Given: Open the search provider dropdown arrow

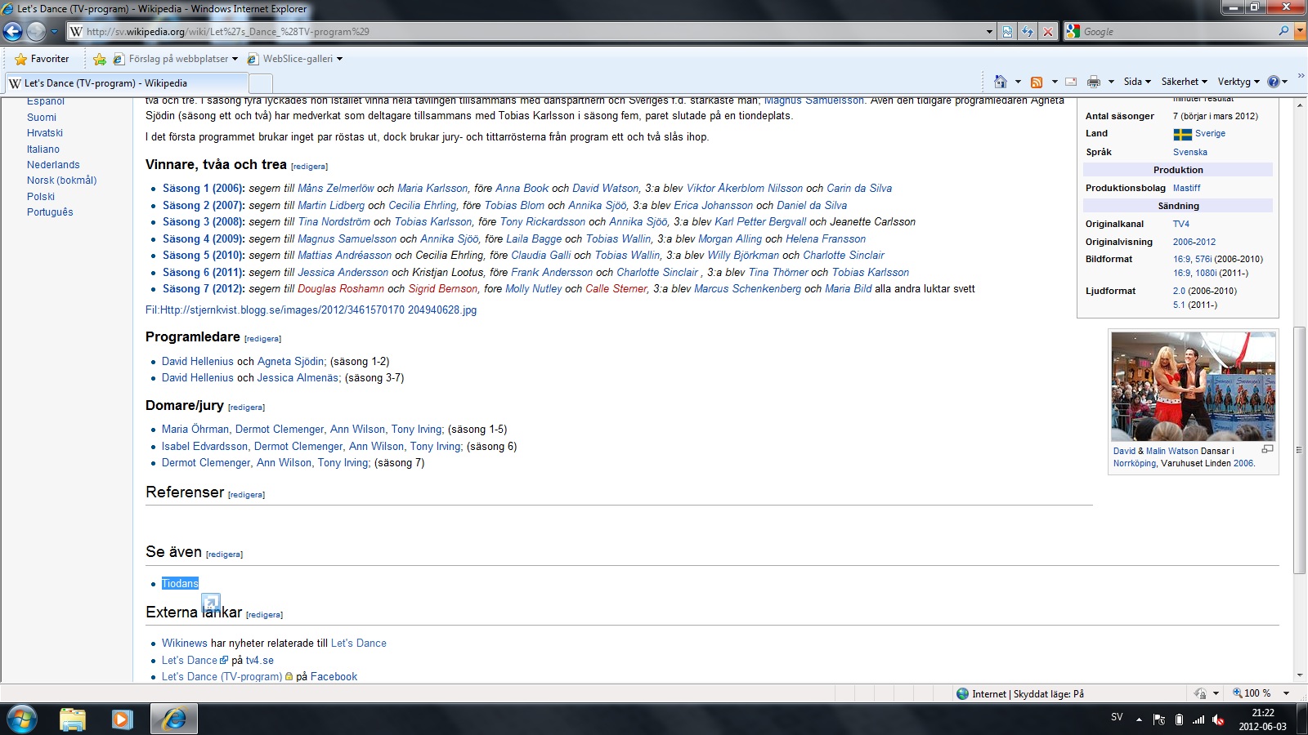Looking at the screenshot, I should pos(1300,32).
